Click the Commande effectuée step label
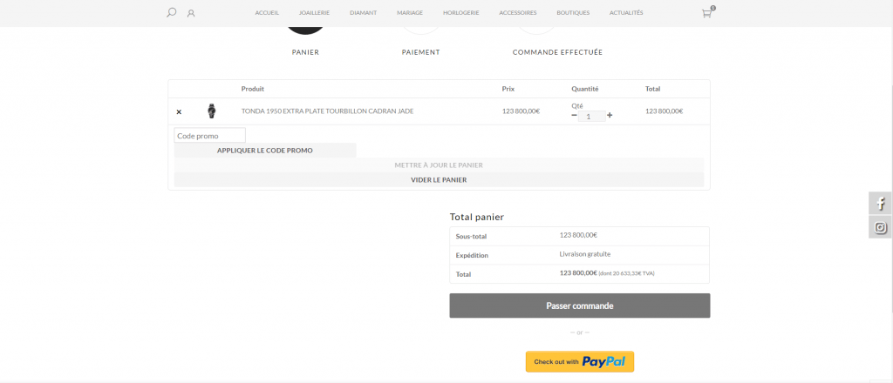This screenshot has height=383, width=893. coord(557,52)
